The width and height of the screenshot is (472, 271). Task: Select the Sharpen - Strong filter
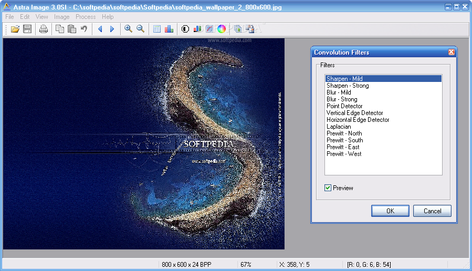pyautogui.click(x=383, y=86)
